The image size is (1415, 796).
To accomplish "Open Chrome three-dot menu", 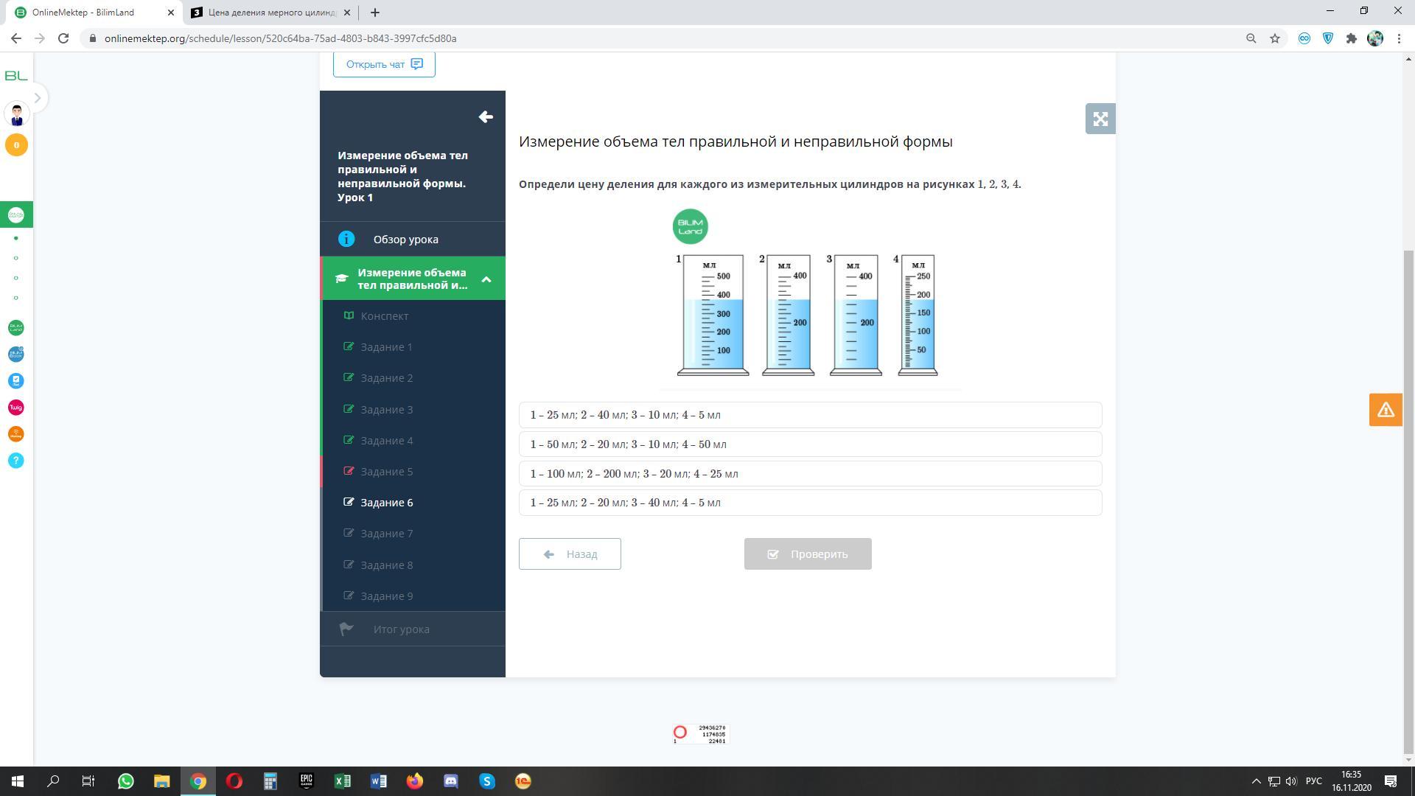I will coord(1399,38).
